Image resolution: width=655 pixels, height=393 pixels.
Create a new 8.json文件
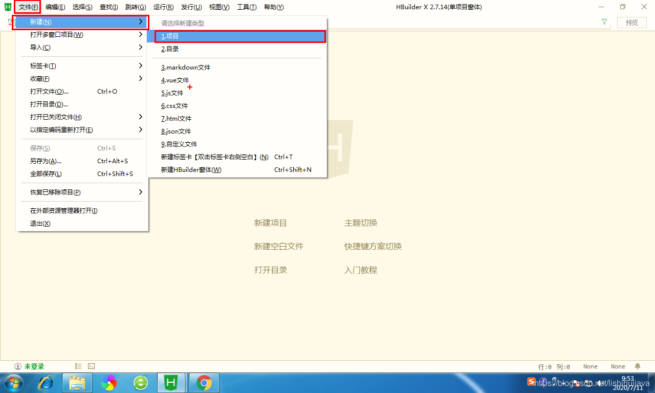[x=237, y=132]
